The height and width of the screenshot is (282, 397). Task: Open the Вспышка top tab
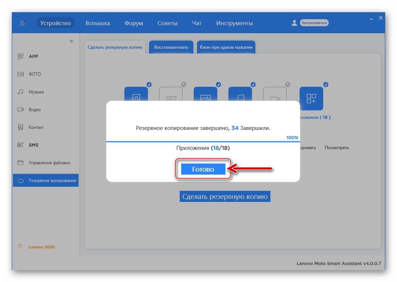coord(98,23)
